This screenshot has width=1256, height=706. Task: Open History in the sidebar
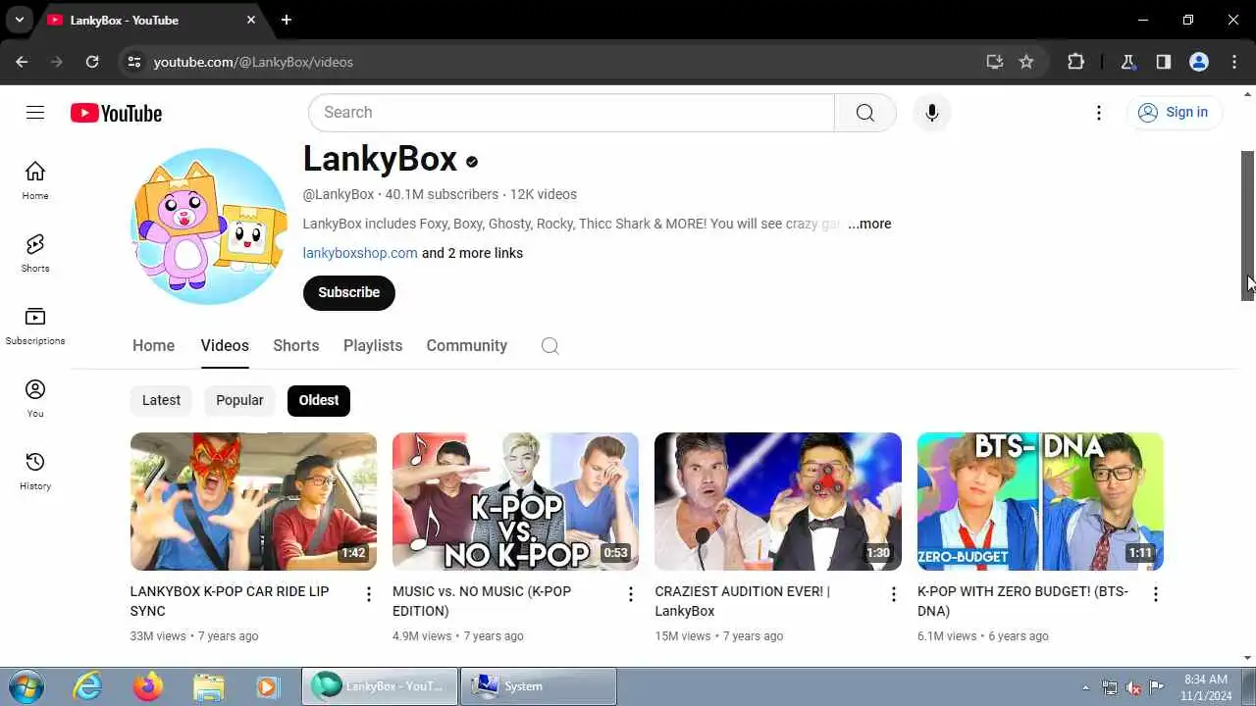(x=35, y=471)
